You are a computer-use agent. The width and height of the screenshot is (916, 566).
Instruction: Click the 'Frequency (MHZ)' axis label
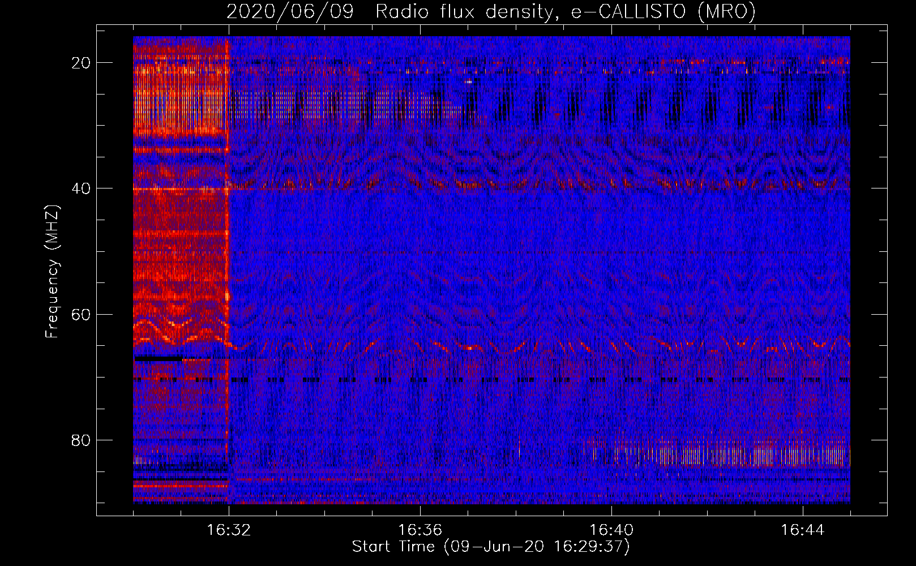52,272
